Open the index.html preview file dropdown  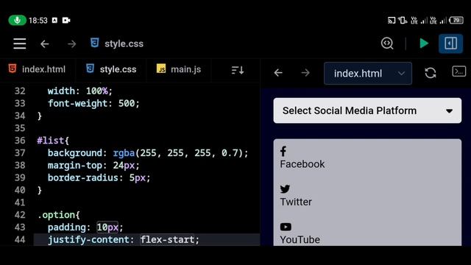(x=368, y=74)
